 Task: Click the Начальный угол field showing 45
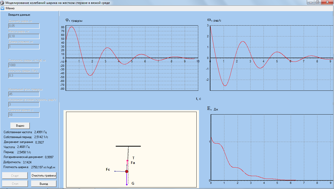tap(24, 94)
